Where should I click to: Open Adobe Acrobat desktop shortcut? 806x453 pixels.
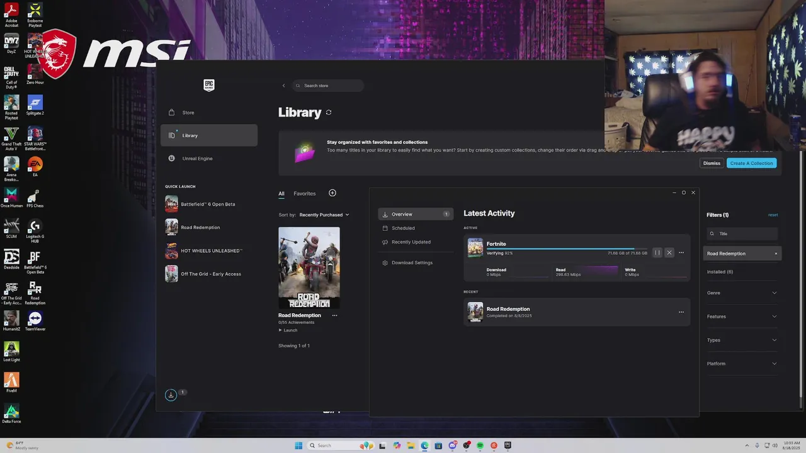(x=11, y=15)
